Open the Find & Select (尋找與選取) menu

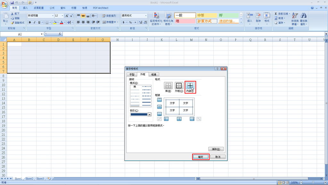(x=304, y=19)
